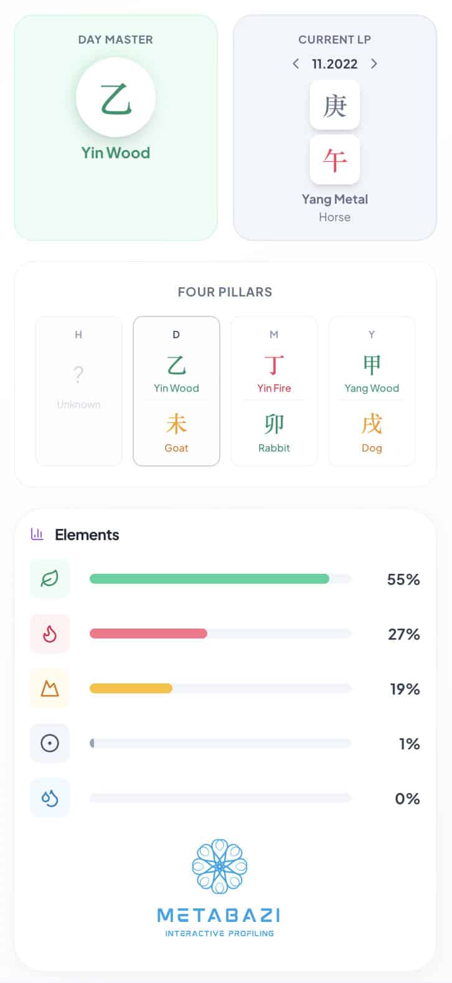Screen dimensions: 452x983
Task: Click the yellow mountain Earth element icon
Action: point(50,689)
